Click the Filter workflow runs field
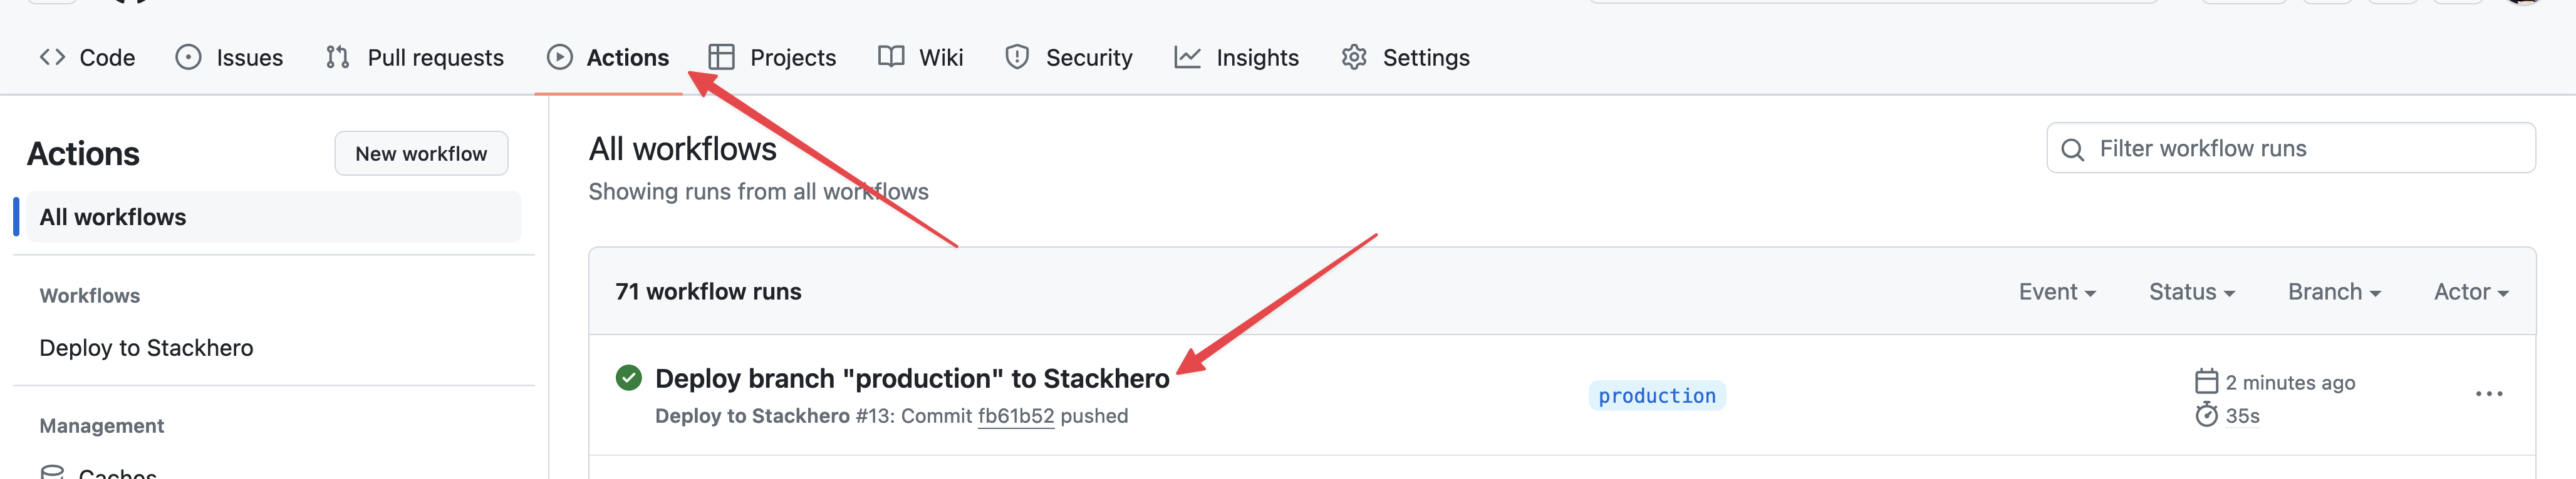Viewport: 2576px width, 479px height. point(2290,148)
